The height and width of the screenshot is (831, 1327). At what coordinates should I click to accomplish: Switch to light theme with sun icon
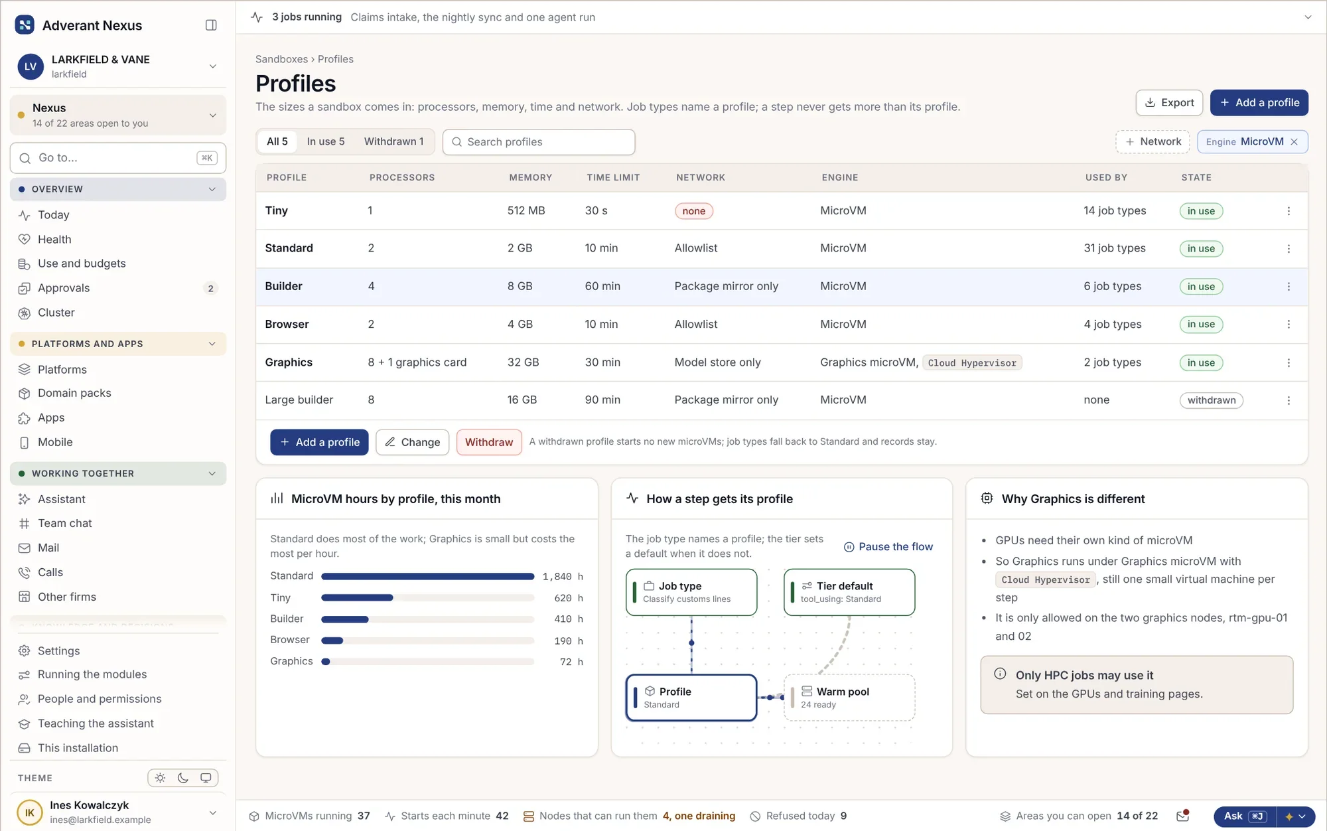160,778
